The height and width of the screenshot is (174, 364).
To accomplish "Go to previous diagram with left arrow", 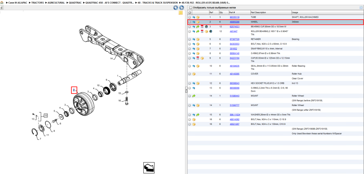I will click(x=176, y=8).
